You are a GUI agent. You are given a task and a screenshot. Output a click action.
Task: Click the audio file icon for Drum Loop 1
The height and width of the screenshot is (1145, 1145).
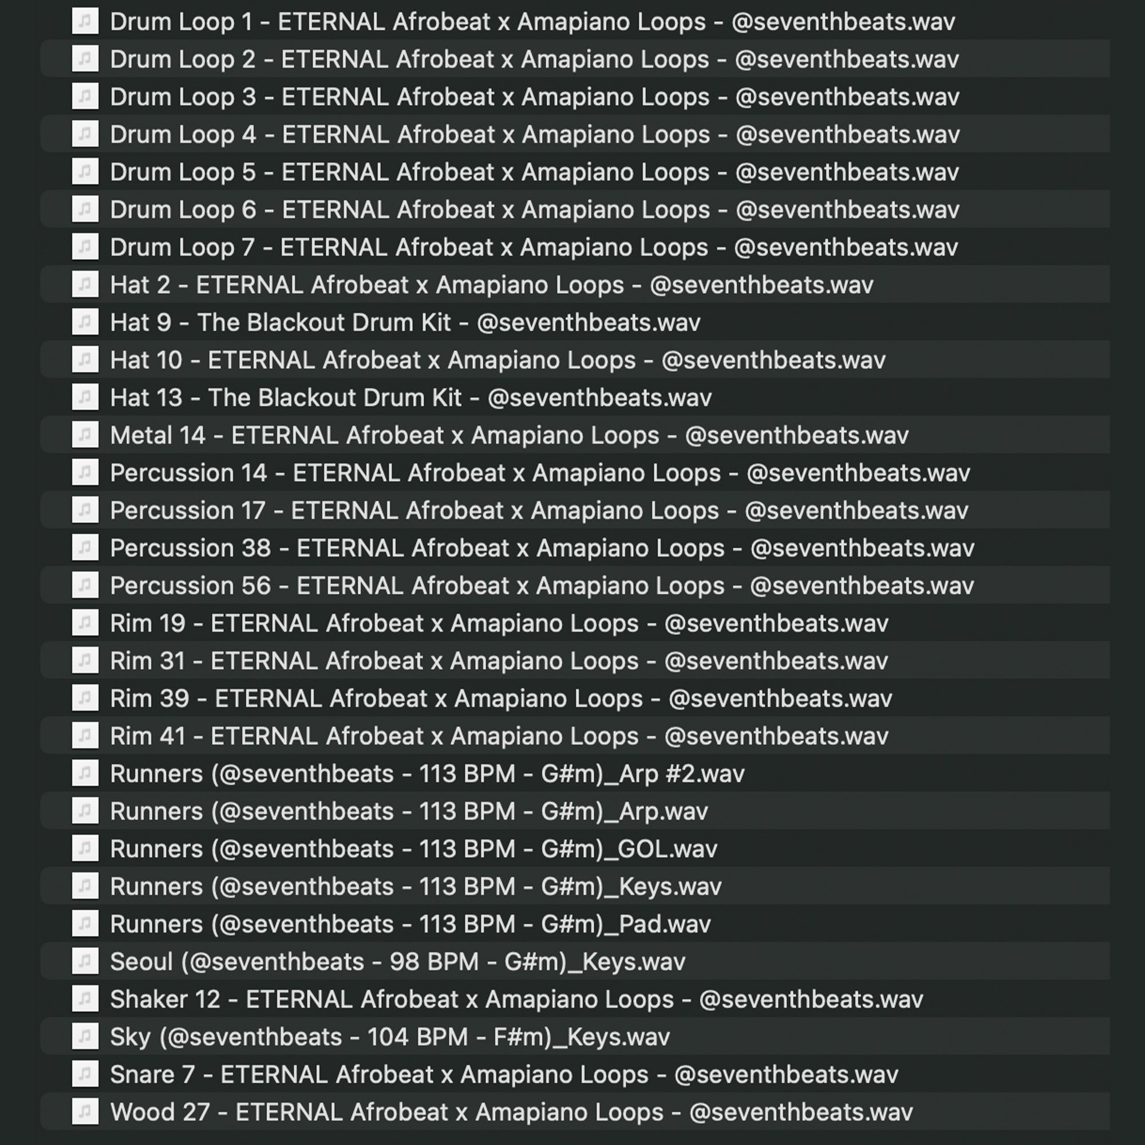coord(85,21)
